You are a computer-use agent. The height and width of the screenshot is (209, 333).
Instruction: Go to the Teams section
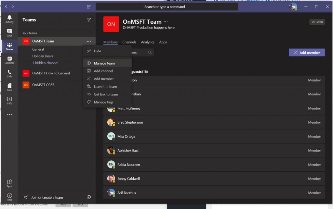point(9,46)
